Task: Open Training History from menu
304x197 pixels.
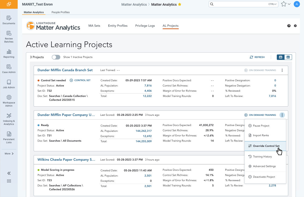Action: pos(265,157)
